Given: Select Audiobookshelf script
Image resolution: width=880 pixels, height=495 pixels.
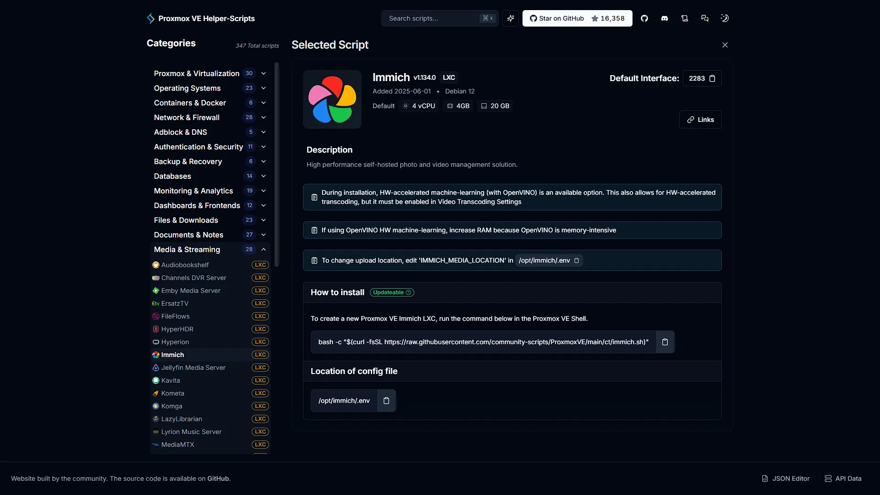Looking at the screenshot, I should point(210,265).
